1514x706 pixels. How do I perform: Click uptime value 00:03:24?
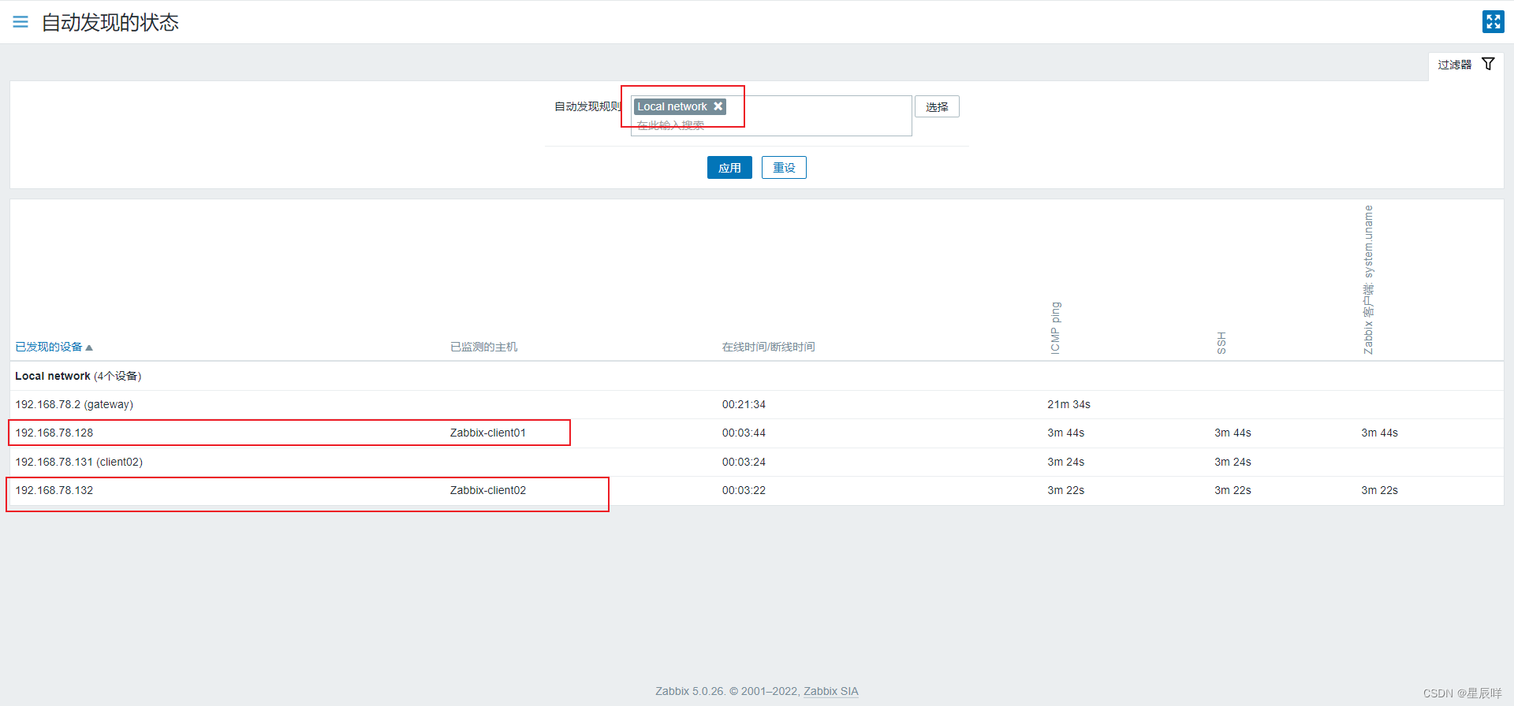[x=744, y=462]
